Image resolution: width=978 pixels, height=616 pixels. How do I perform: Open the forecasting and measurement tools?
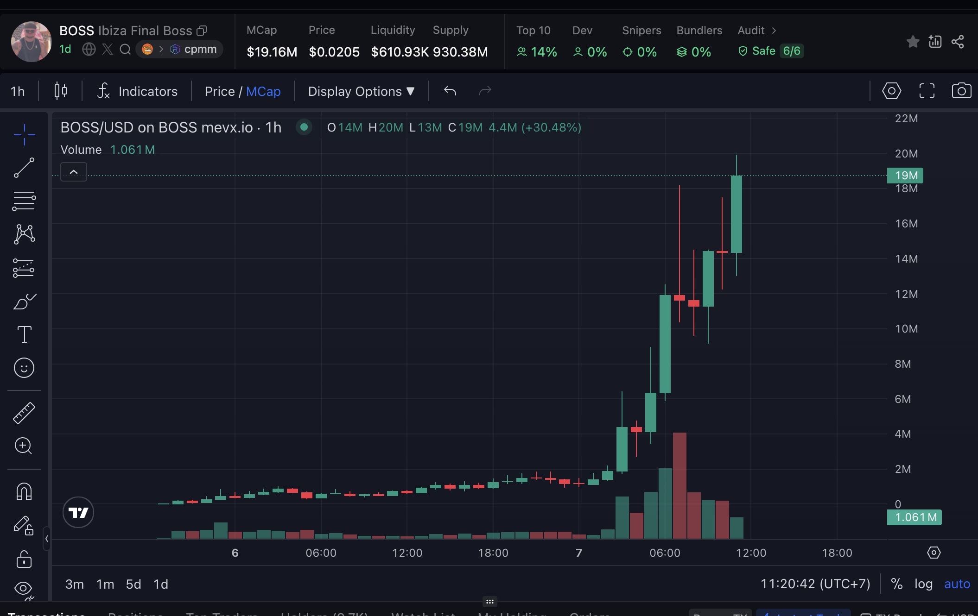[24, 268]
